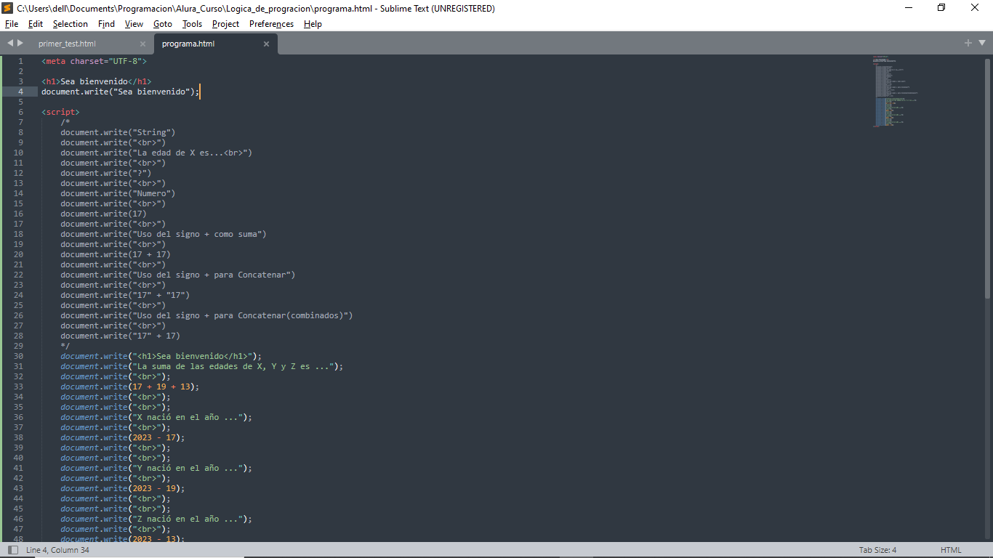The image size is (993, 558).
Task: Click document.write(17) on line 16
Action: click(x=103, y=214)
